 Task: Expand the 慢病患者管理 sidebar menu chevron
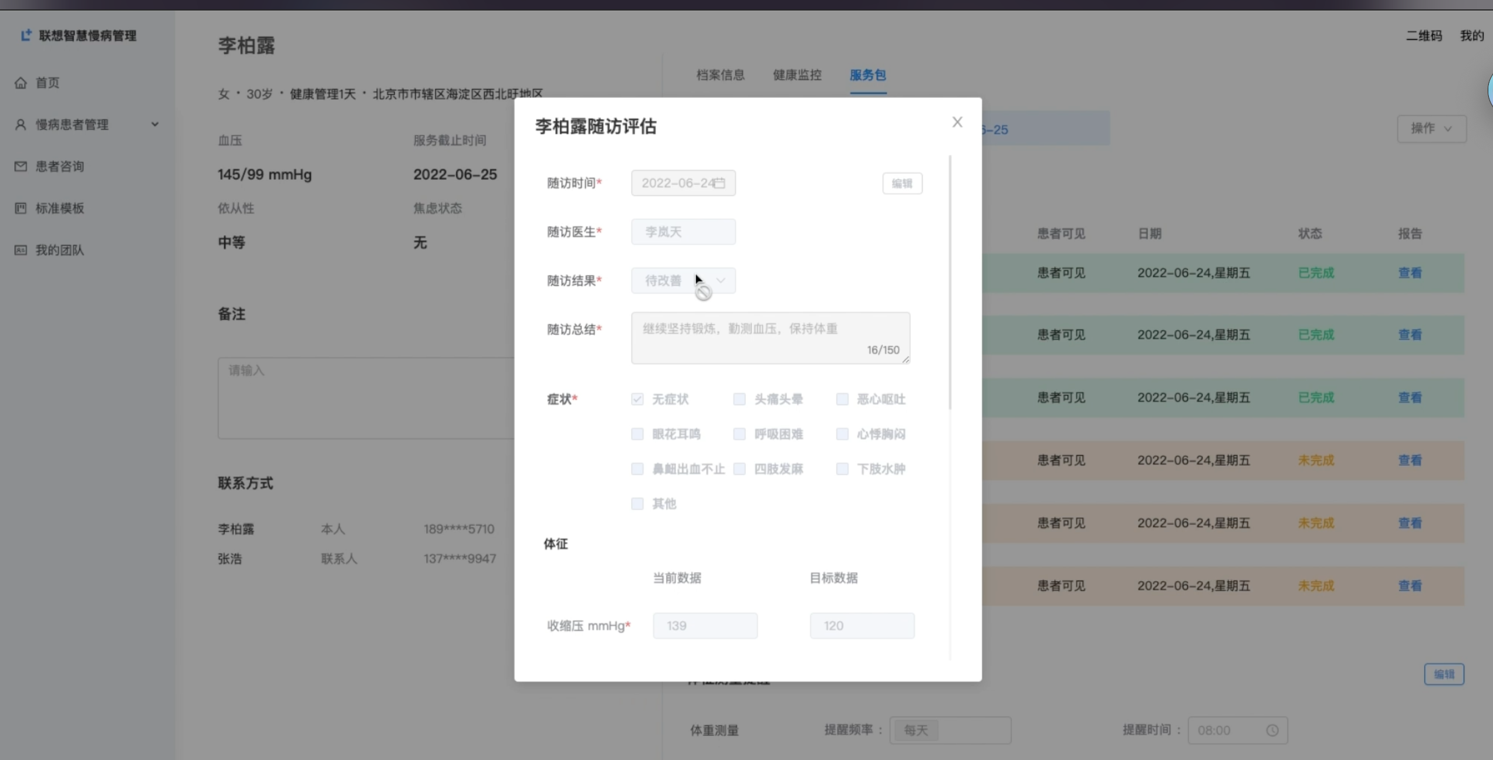click(155, 124)
